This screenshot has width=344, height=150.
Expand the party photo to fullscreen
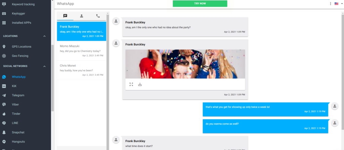pyautogui.click(x=131, y=84)
